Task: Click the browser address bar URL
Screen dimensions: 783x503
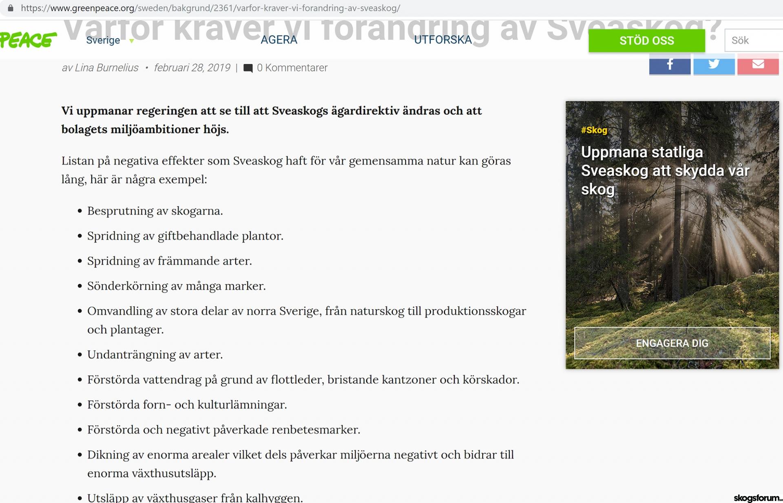Action: pyautogui.click(x=210, y=8)
